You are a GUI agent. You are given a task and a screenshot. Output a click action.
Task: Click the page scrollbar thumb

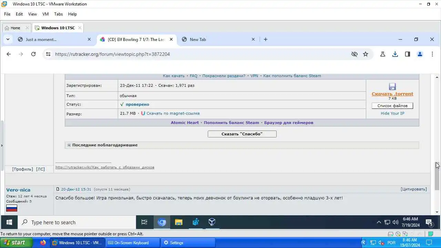tap(437, 176)
